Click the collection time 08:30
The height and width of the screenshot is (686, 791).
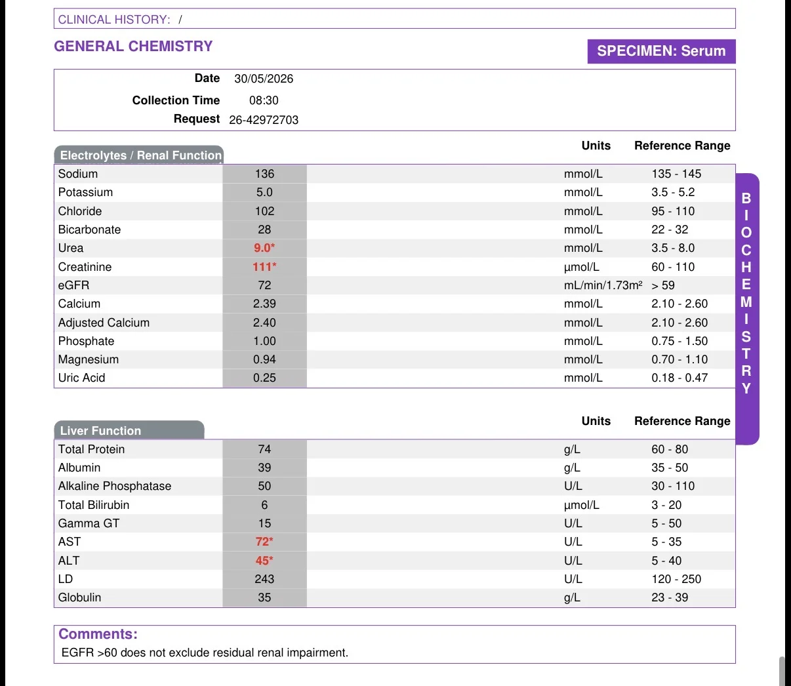pyautogui.click(x=264, y=100)
